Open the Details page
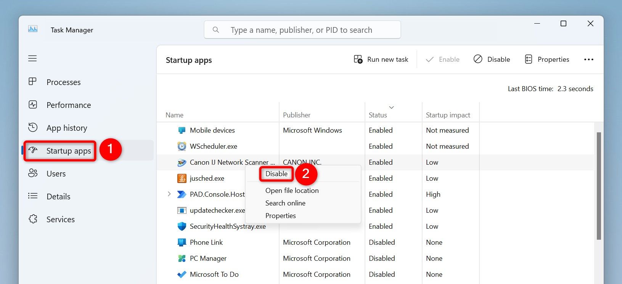Viewport: 622px width, 284px height. tap(58, 197)
